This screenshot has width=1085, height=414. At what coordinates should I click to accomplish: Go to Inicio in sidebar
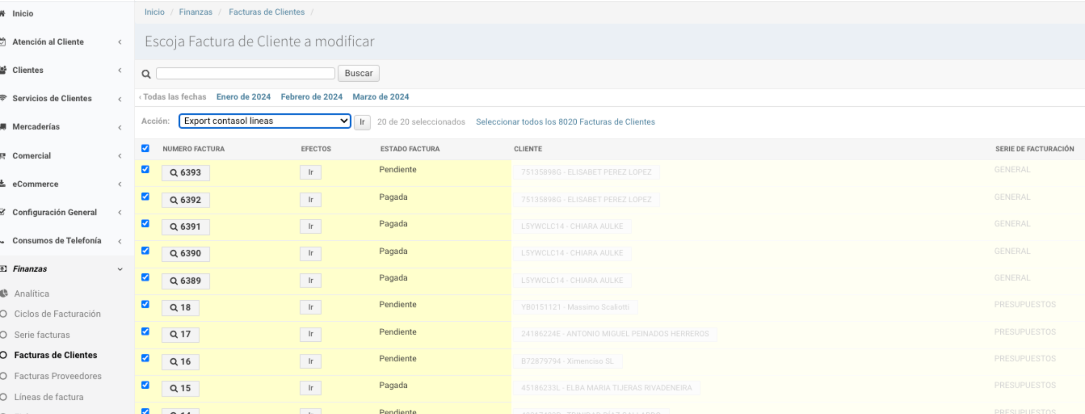pos(23,14)
